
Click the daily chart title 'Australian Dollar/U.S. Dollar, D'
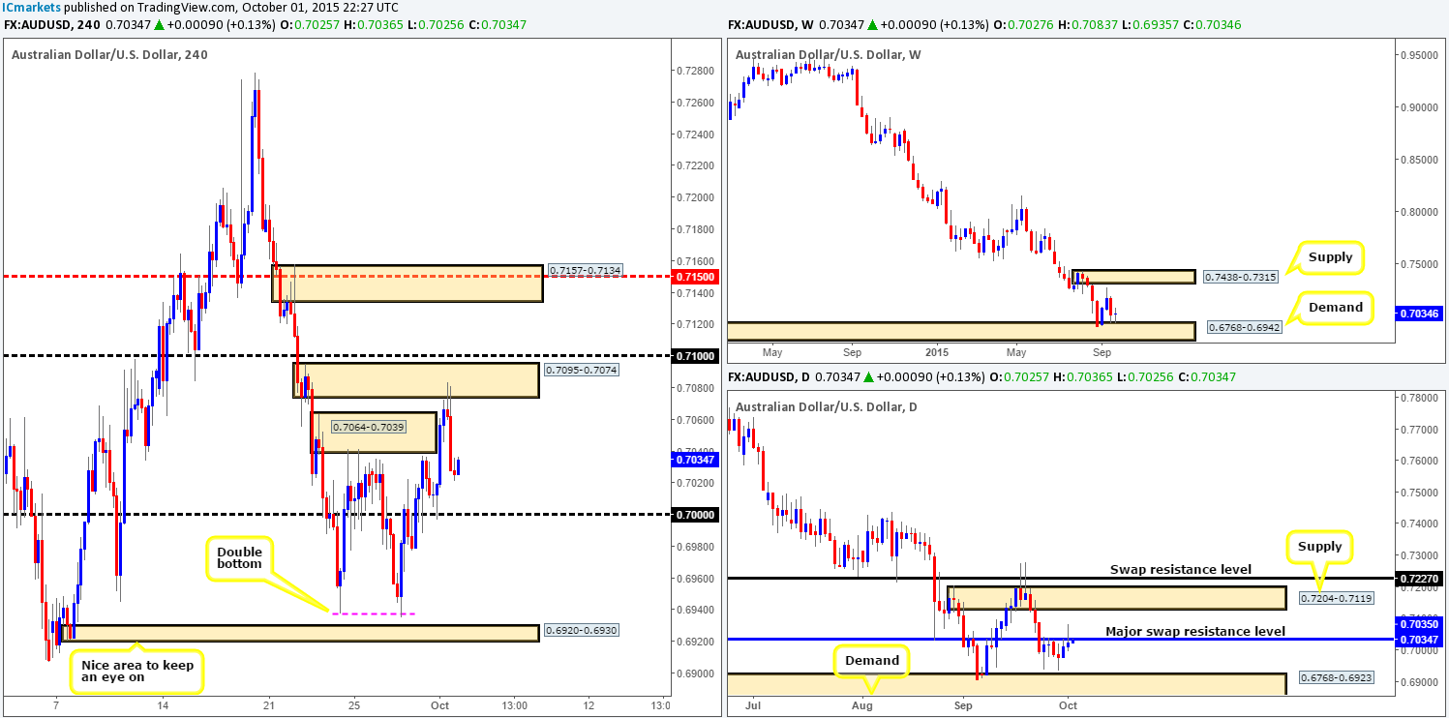tap(827, 407)
